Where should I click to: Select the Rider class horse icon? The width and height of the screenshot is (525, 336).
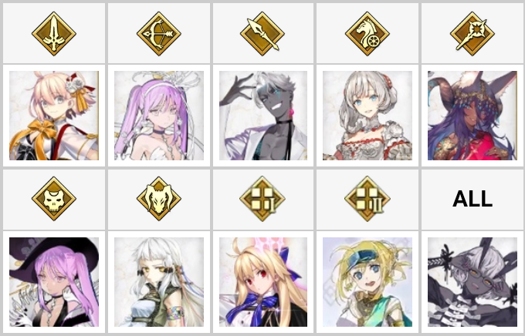pos(367,33)
